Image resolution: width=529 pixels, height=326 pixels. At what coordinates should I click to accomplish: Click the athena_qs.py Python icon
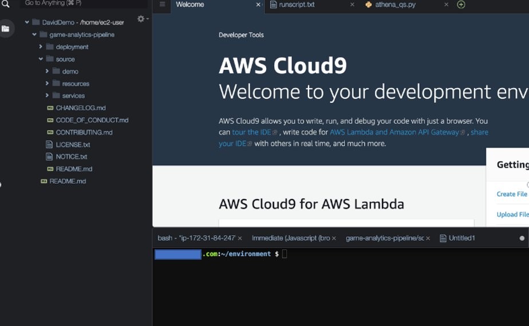tap(369, 5)
